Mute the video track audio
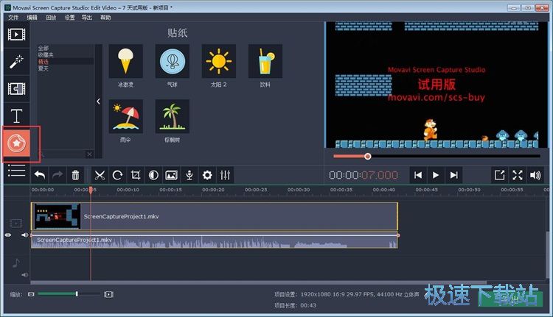 (x=24, y=235)
